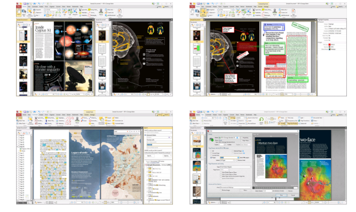Open Page Placement Type dropdown in Print dialog
Image resolution: width=356 pixels, height=212 pixels.
coord(235,167)
